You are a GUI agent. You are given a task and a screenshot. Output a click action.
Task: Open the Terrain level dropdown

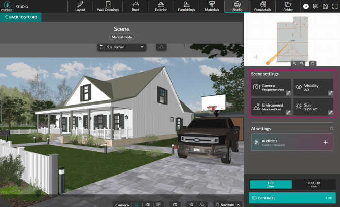click(x=125, y=47)
